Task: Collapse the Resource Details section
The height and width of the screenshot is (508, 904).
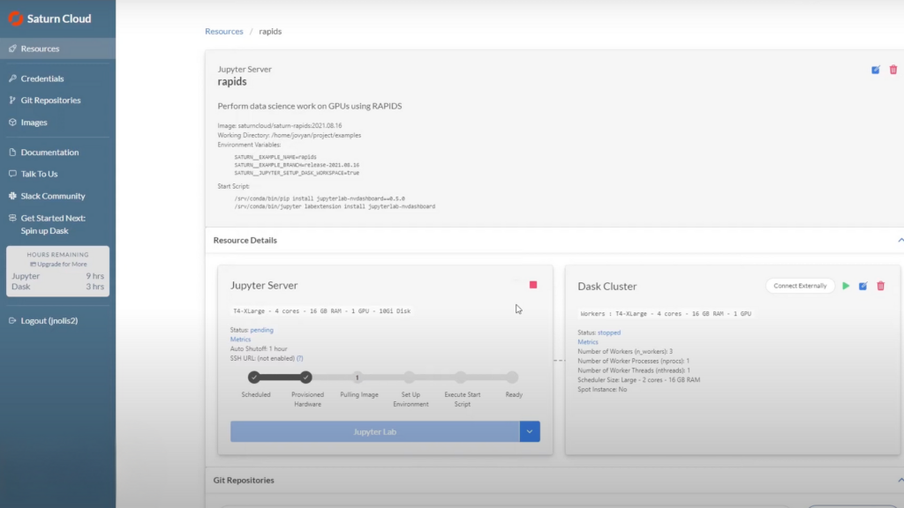Action: (900, 240)
